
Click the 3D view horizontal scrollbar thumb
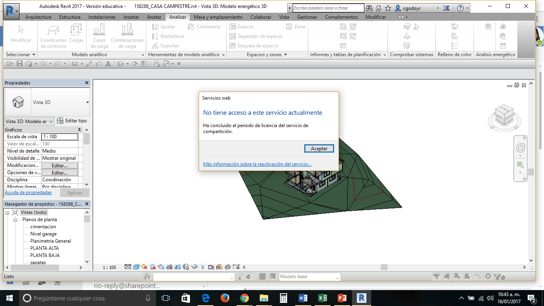pos(384,267)
